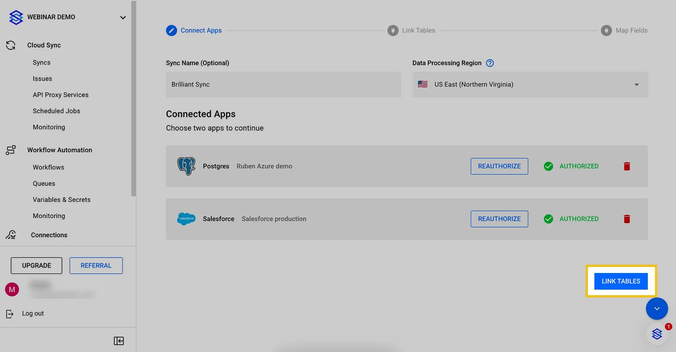This screenshot has width=676, height=352.
Task: Click the Workflow Automation icon
Action: pyautogui.click(x=11, y=150)
